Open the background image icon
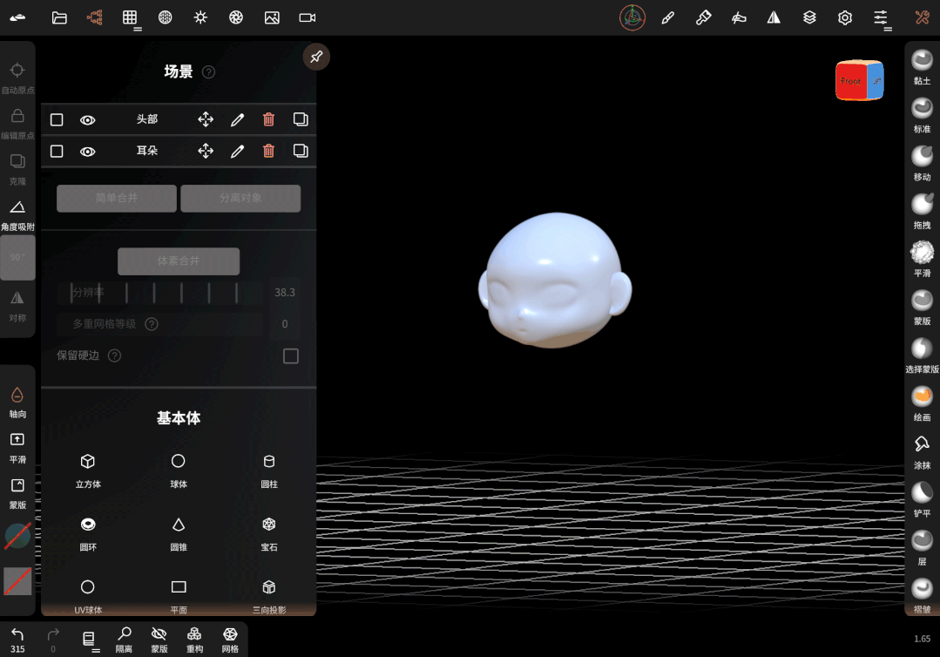 click(x=272, y=18)
